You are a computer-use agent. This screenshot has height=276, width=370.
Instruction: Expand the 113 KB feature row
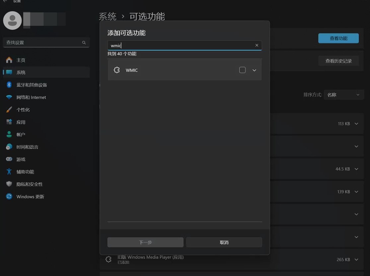(x=356, y=124)
